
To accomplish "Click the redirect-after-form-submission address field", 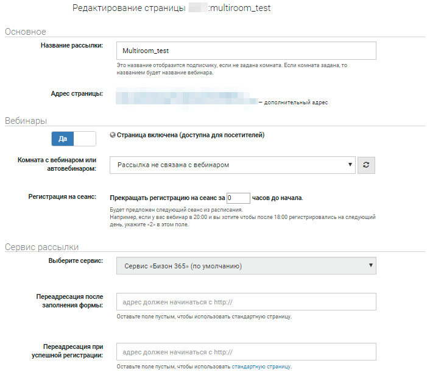I will click(x=245, y=302).
